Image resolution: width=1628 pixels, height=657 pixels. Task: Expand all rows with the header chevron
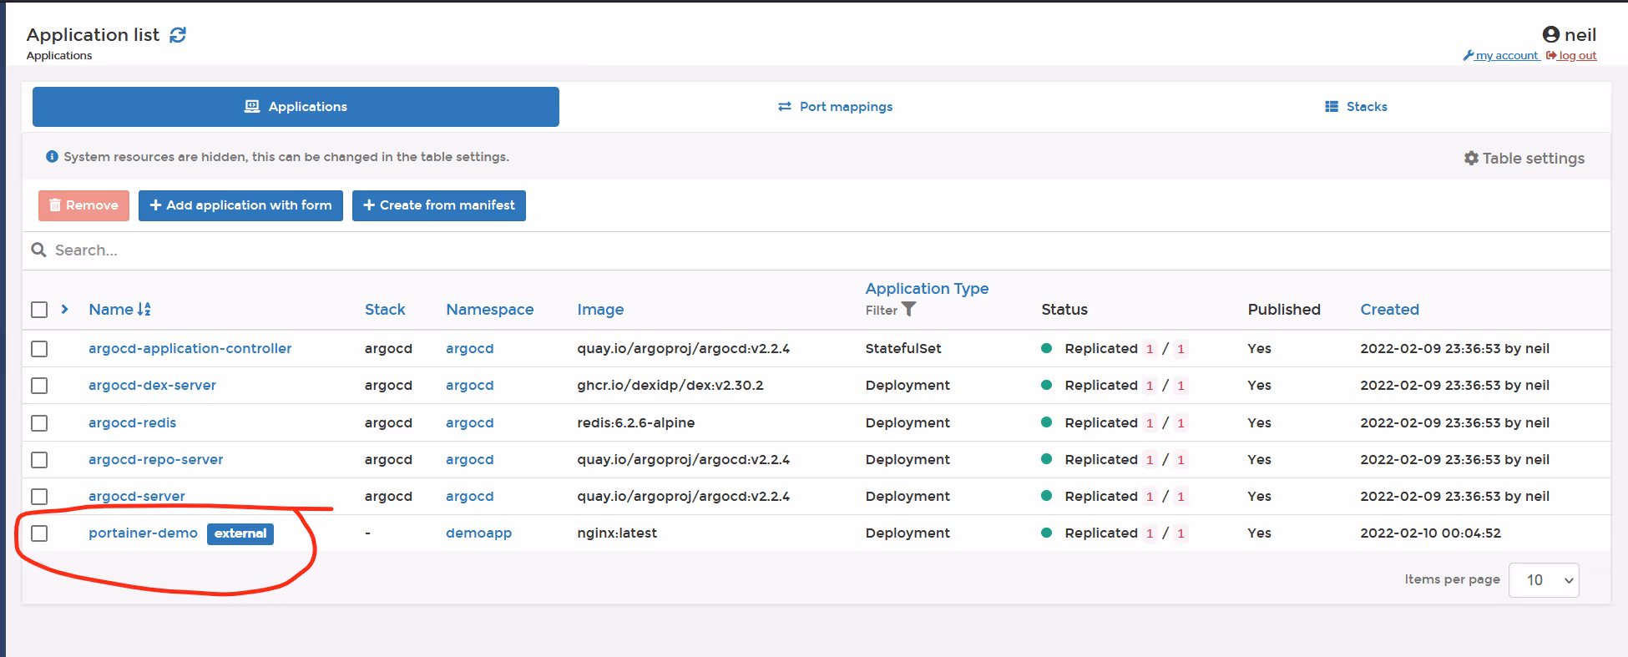click(64, 309)
